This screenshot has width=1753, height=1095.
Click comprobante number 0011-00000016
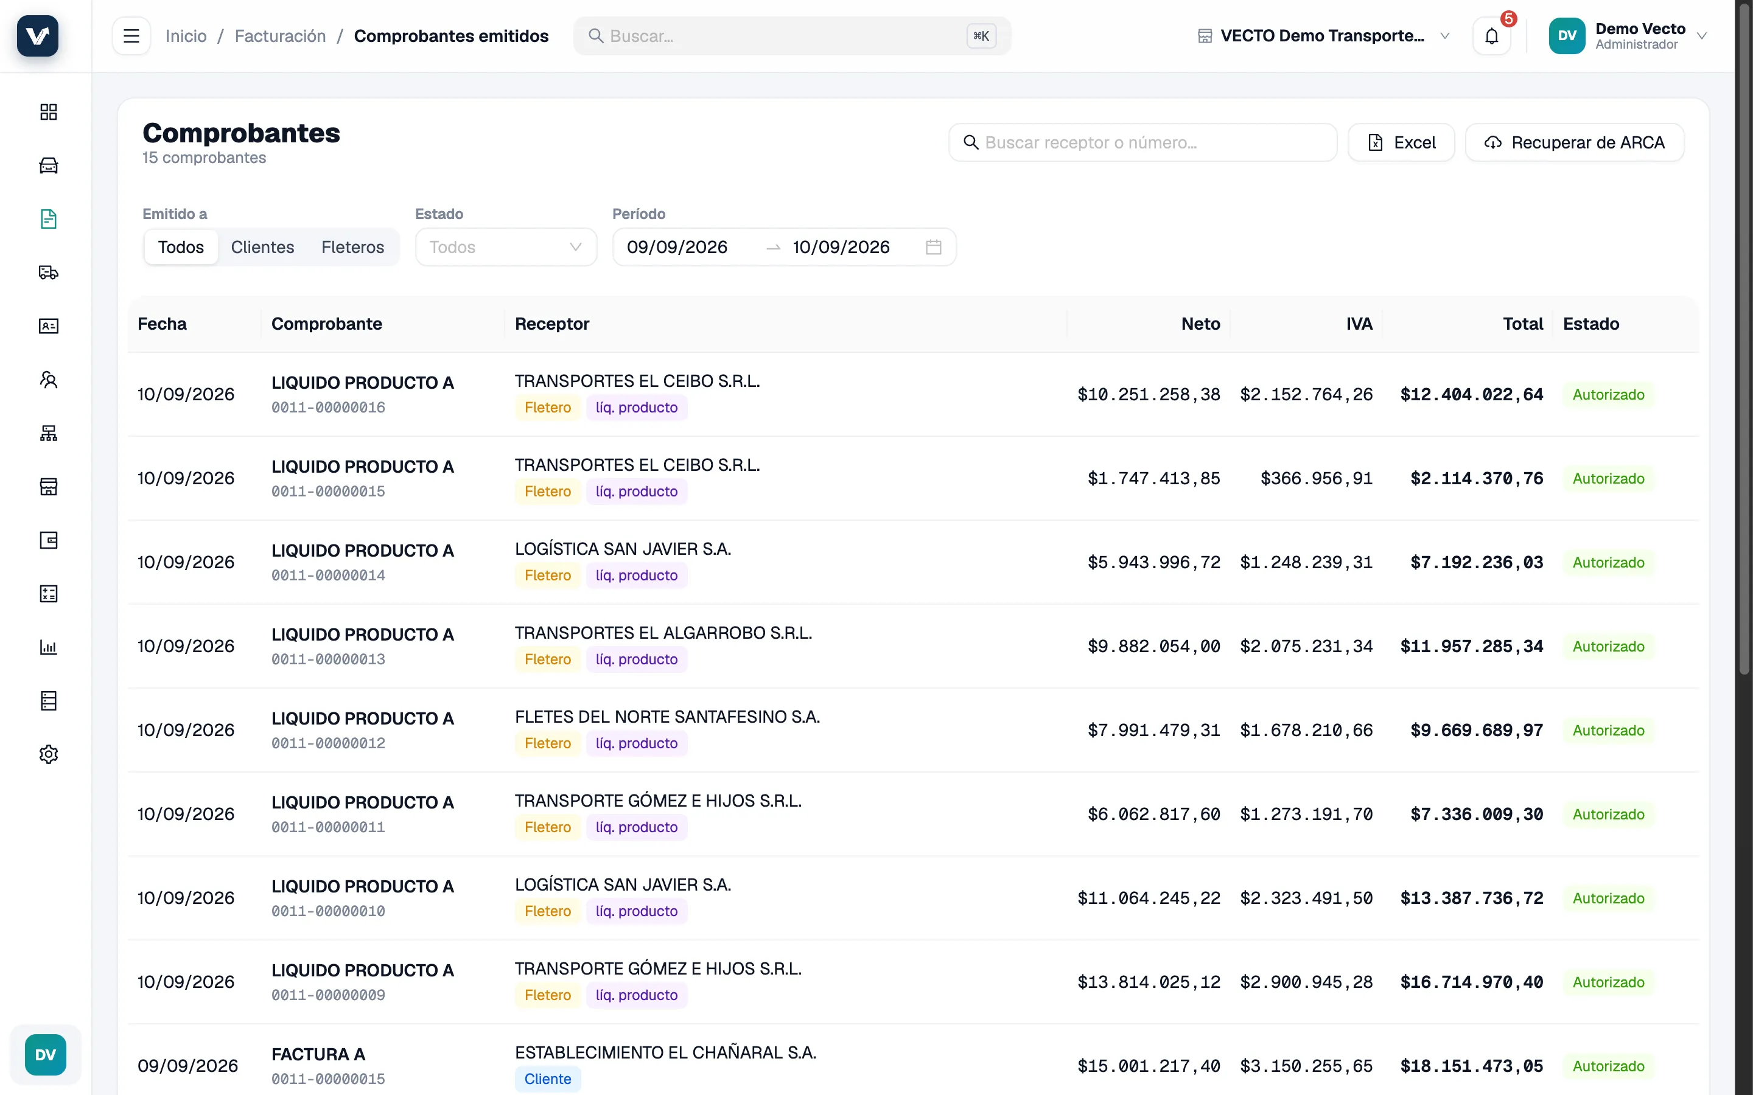pos(328,407)
